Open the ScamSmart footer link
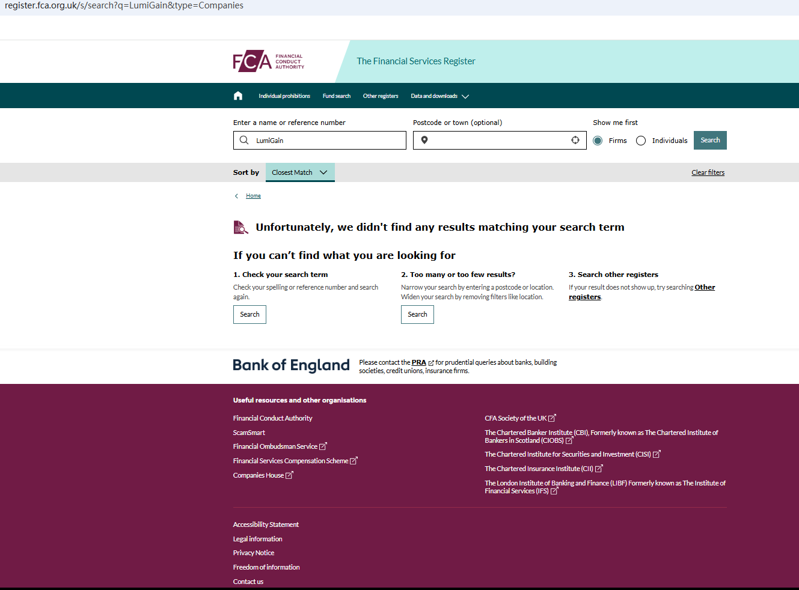 tap(249, 433)
